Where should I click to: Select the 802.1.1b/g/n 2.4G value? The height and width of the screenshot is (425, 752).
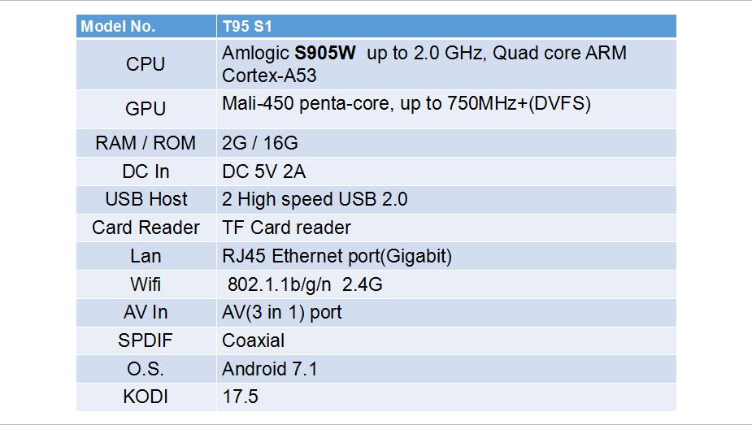(305, 284)
